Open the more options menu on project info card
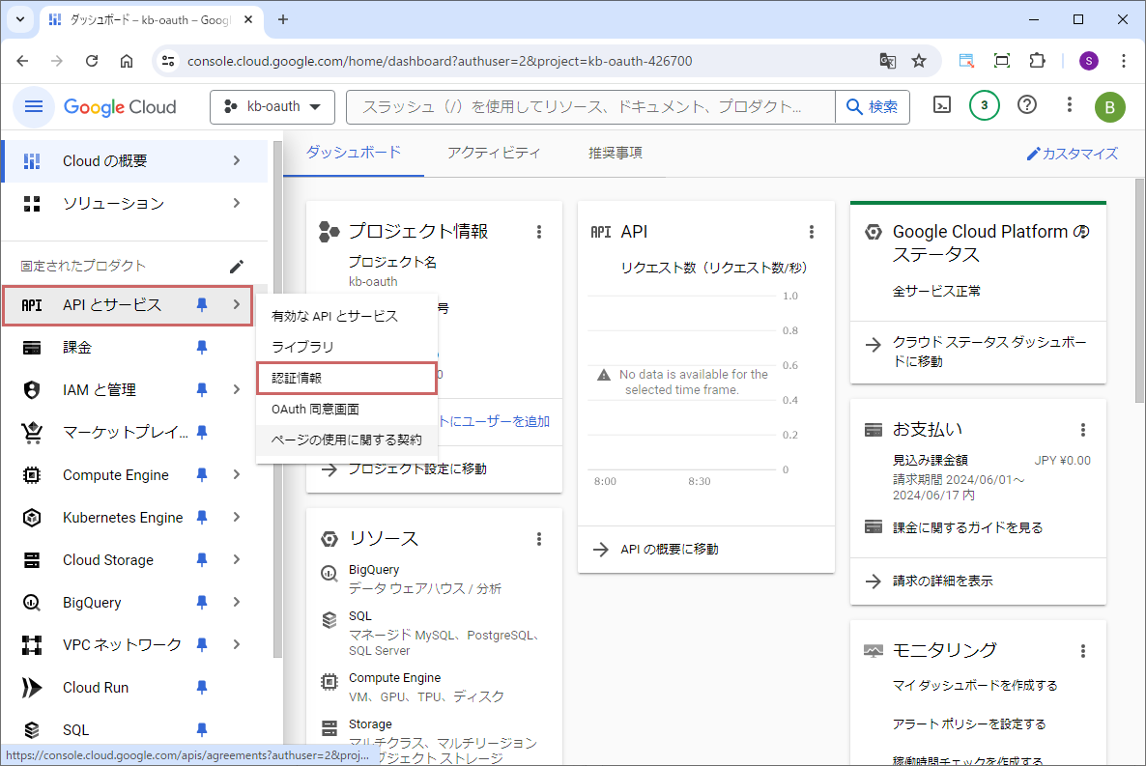The width and height of the screenshot is (1146, 766). (539, 232)
